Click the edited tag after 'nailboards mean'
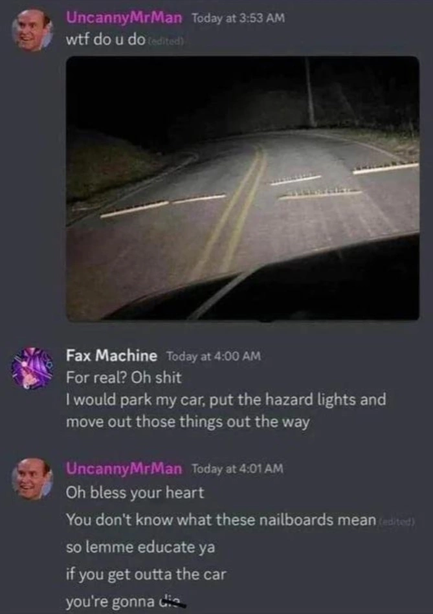This screenshot has height=614, width=433. pos(396,521)
